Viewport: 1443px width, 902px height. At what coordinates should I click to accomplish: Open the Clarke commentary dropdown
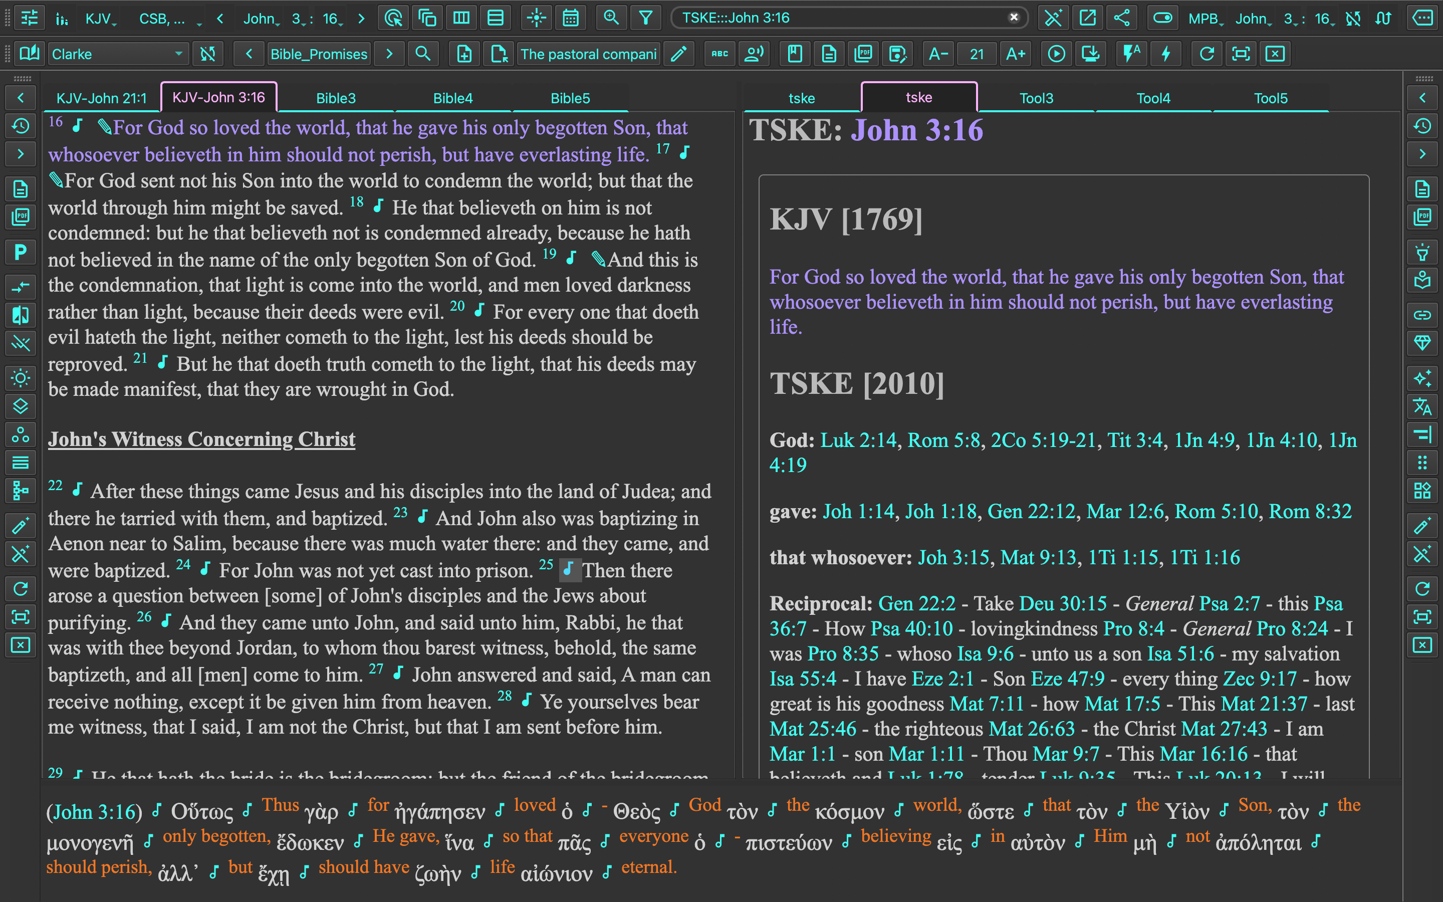click(117, 54)
